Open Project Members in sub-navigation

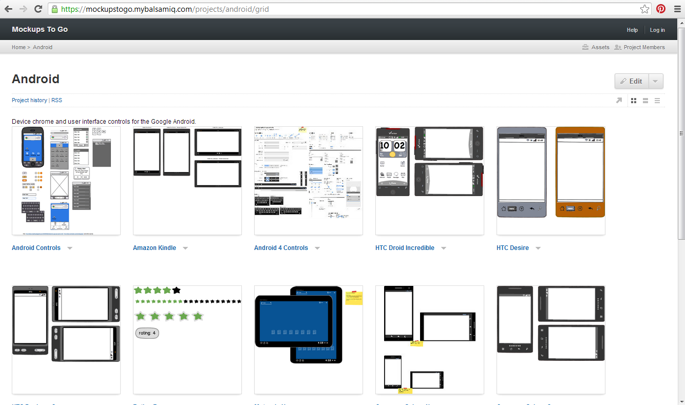point(639,47)
